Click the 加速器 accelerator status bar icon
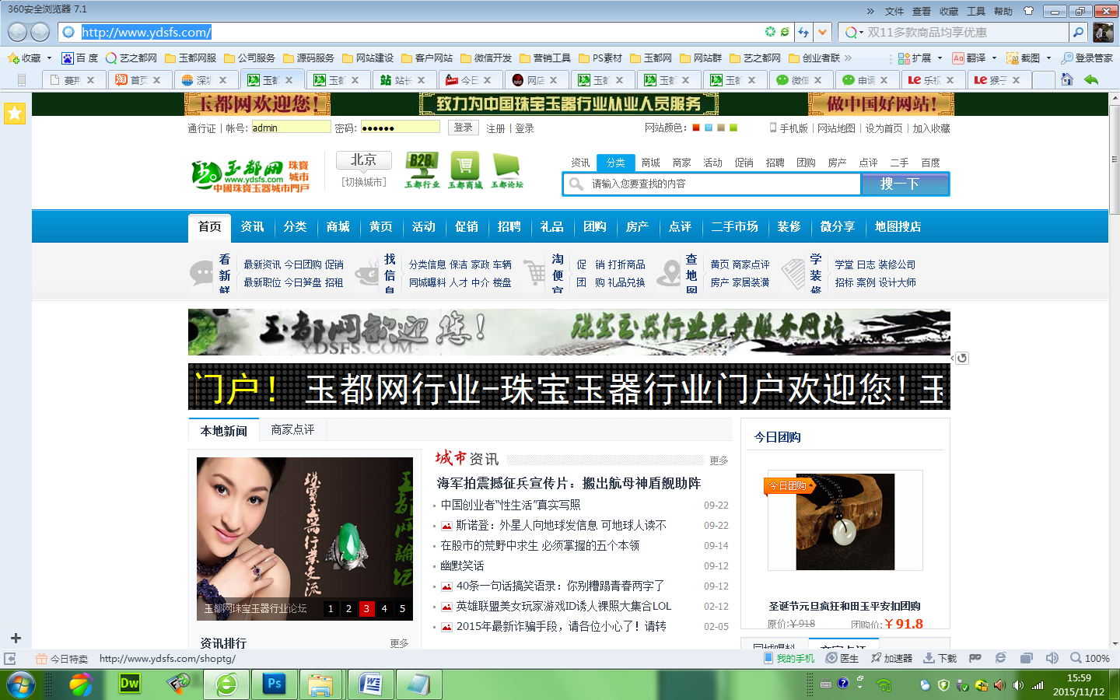1120x700 pixels. [891, 658]
